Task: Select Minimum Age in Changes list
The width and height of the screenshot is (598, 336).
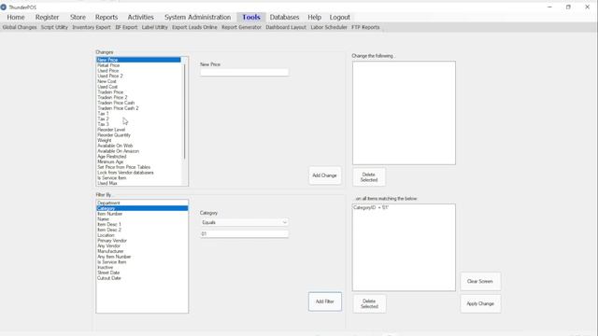Action: point(110,161)
